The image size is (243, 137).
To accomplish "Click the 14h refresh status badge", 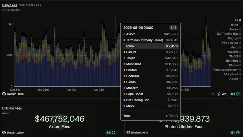I will [235, 94].
